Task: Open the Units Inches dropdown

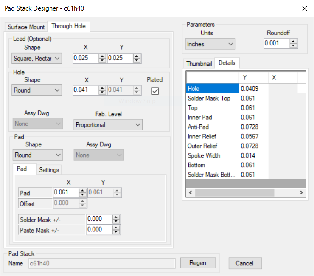Action: tap(210, 44)
